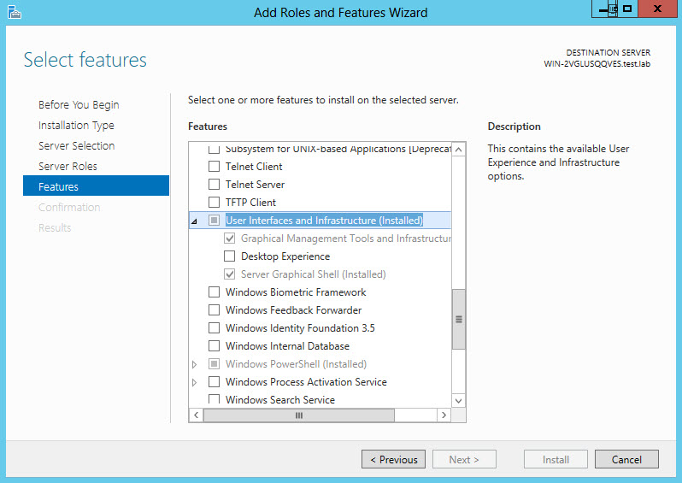This screenshot has height=483, width=682.
Task: Collapse User Interfaces and Infrastructure node
Action: [x=194, y=221]
